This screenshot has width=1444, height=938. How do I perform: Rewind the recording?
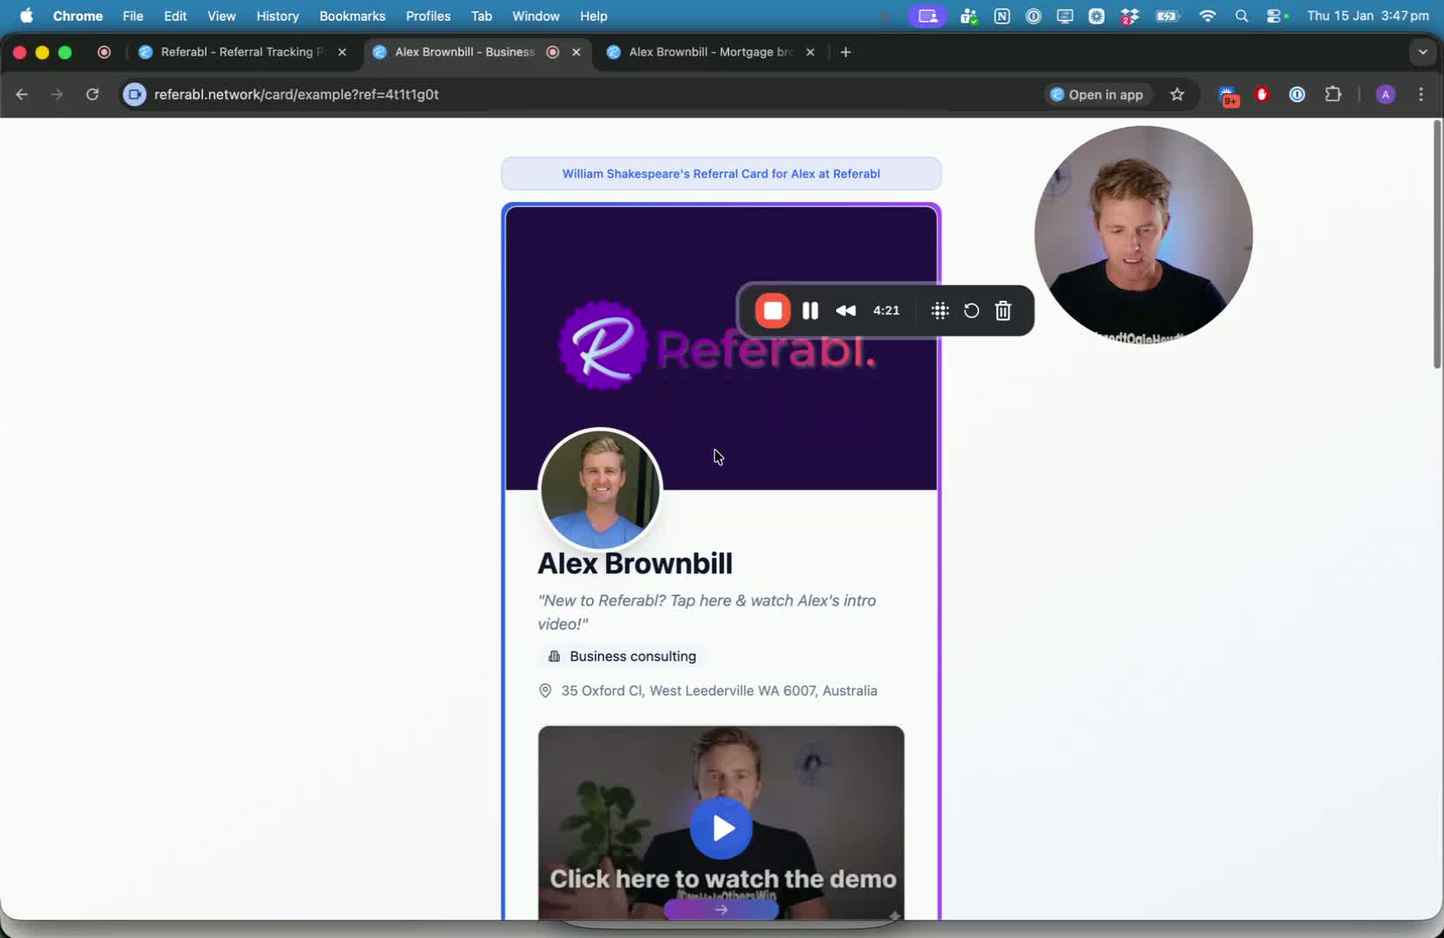(846, 311)
